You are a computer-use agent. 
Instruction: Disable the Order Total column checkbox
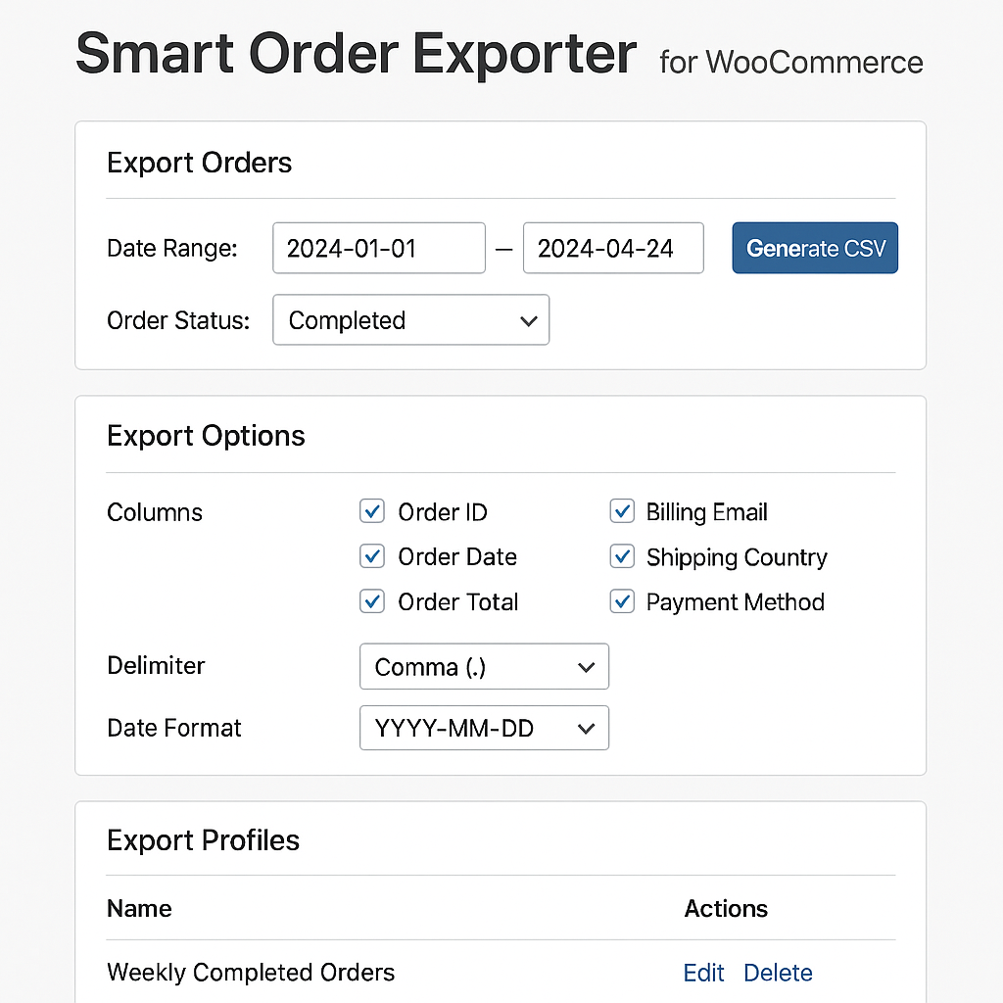(372, 601)
